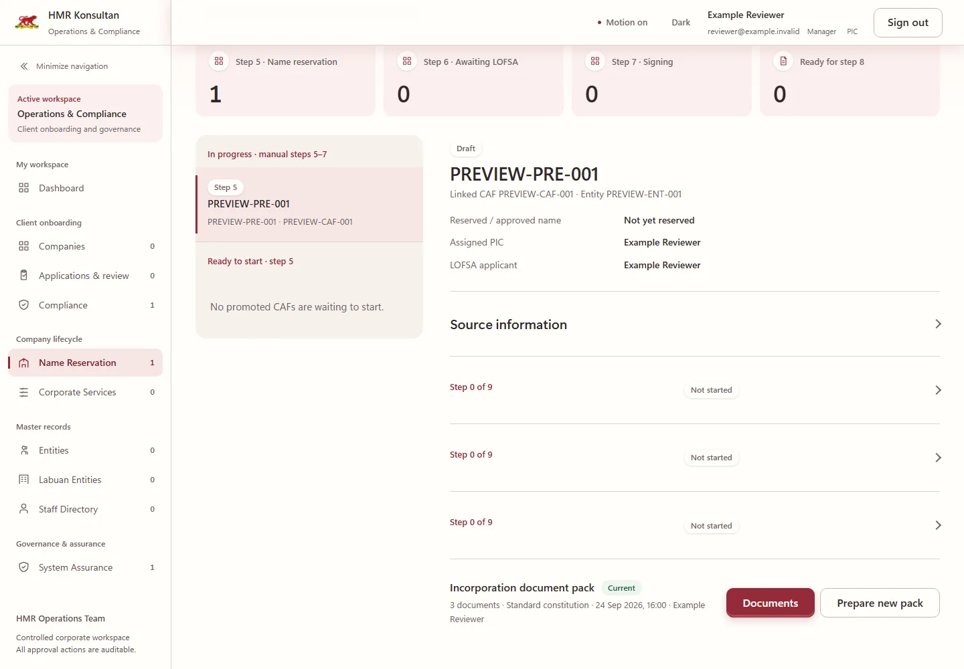
Task: Click the Linked CAF PREVIEW-CAF-001 subtitle
Action: 566,194
